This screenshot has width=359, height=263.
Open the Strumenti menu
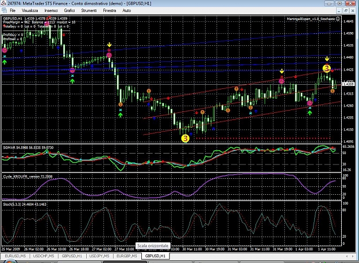(89, 10)
